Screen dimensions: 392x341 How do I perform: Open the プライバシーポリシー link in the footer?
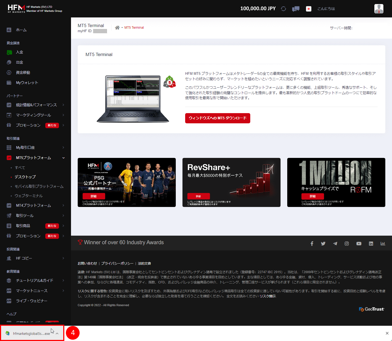117,263
